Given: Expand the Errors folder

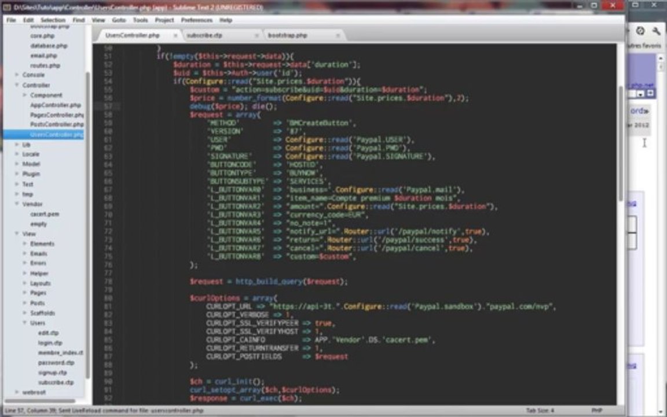Looking at the screenshot, I should pos(25,263).
